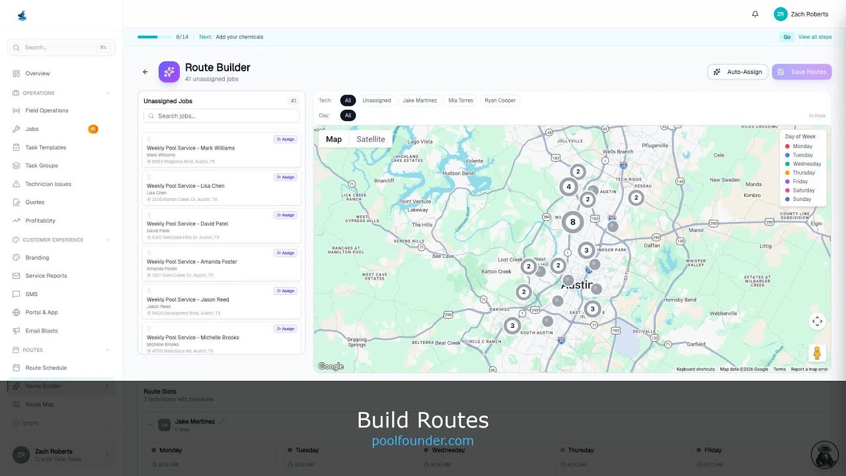The width and height of the screenshot is (846, 476).
Task: Click the Google logo on the map
Action: coord(330,366)
